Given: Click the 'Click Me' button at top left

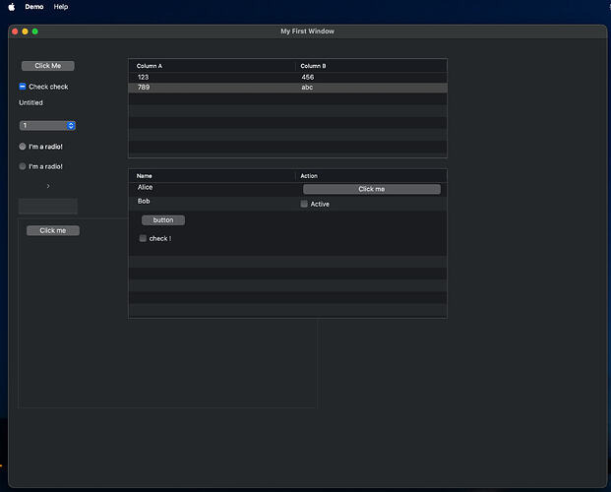Looking at the screenshot, I should pos(48,66).
